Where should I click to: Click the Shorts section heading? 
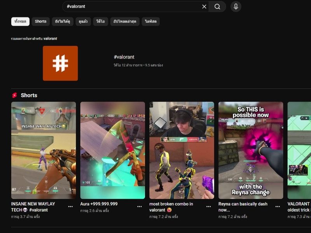[x=29, y=95]
